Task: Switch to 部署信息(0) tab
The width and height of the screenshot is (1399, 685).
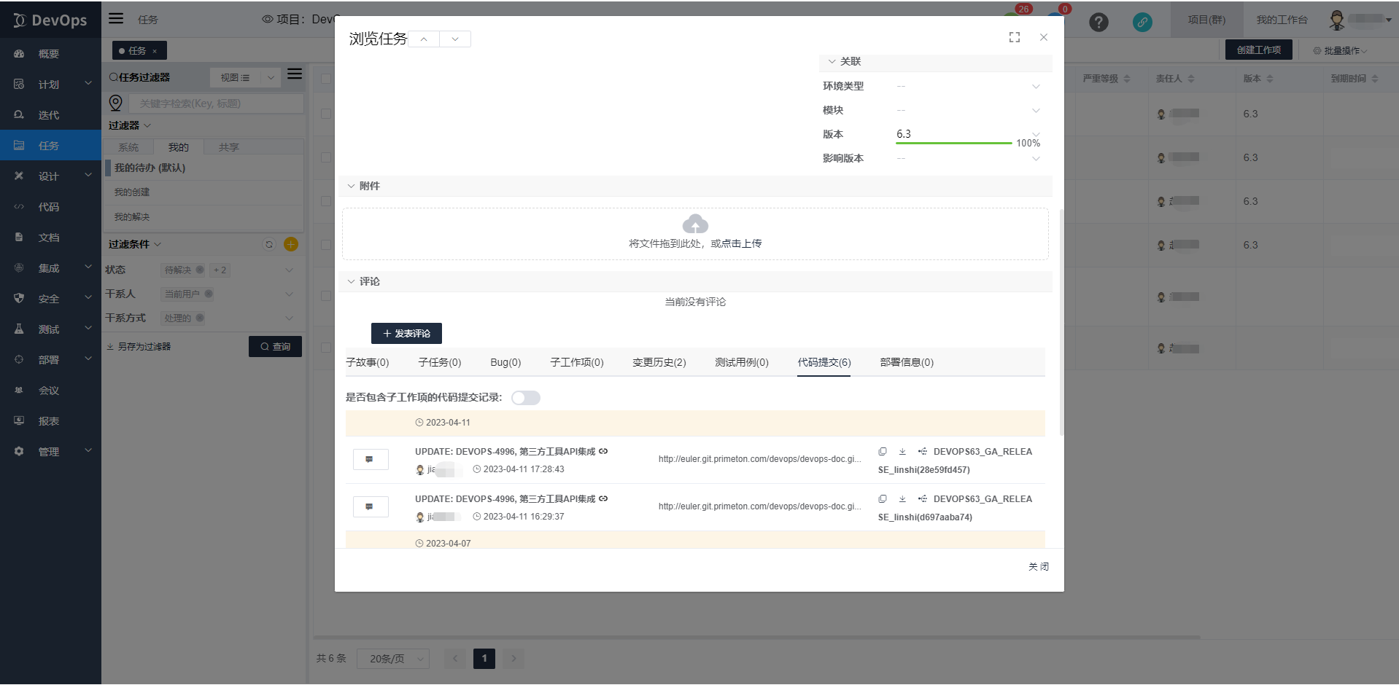Action: pos(906,363)
